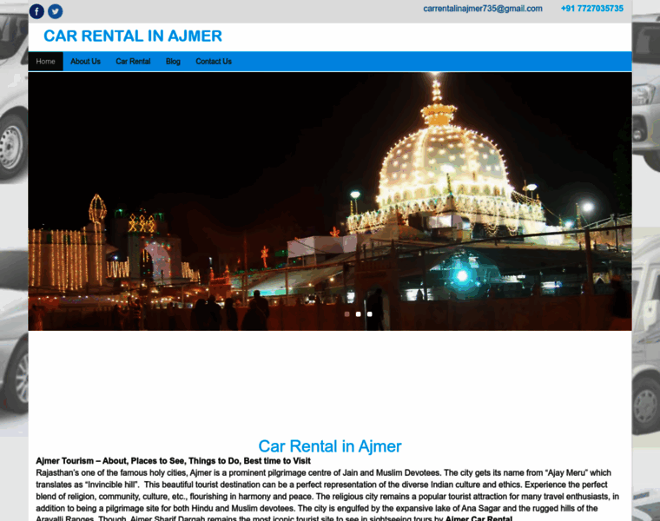The image size is (660, 521).
Task: Click the 'Car Rental in Ajmer' blue heading
Action: 330,446
